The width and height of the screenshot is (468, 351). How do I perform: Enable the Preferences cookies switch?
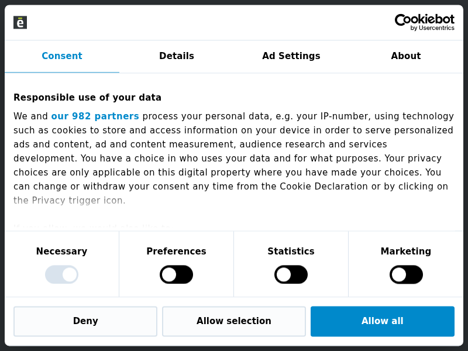click(176, 274)
